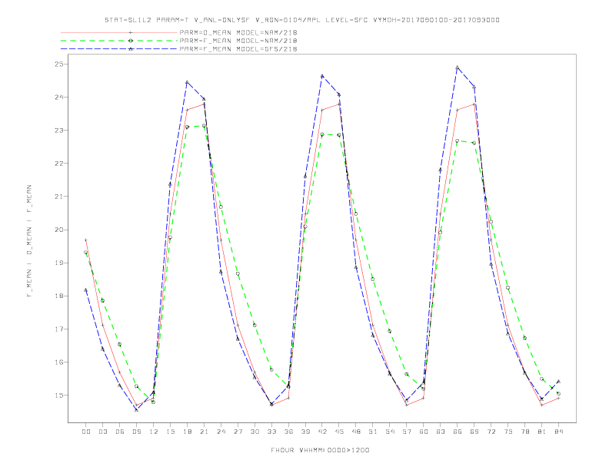This screenshot has width=609, height=470.
Task: Click x-axis tick label 66
Action: [458, 432]
